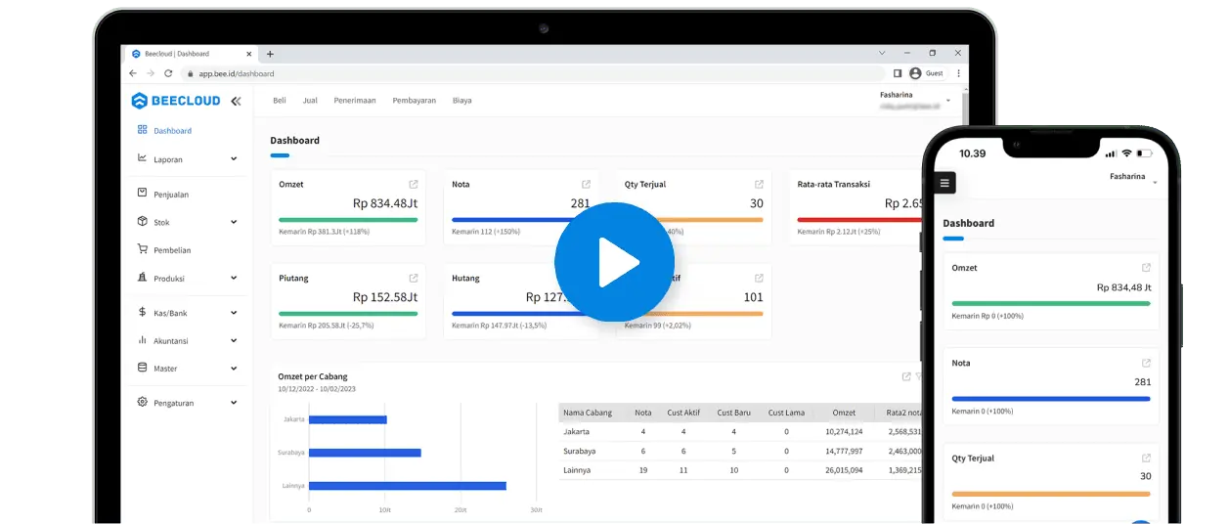This screenshot has width=1229, height=524.
Task: Expand the Kas/Bank sidebar menu chevron
Action: pyautogui.click(x=234, y=313)
